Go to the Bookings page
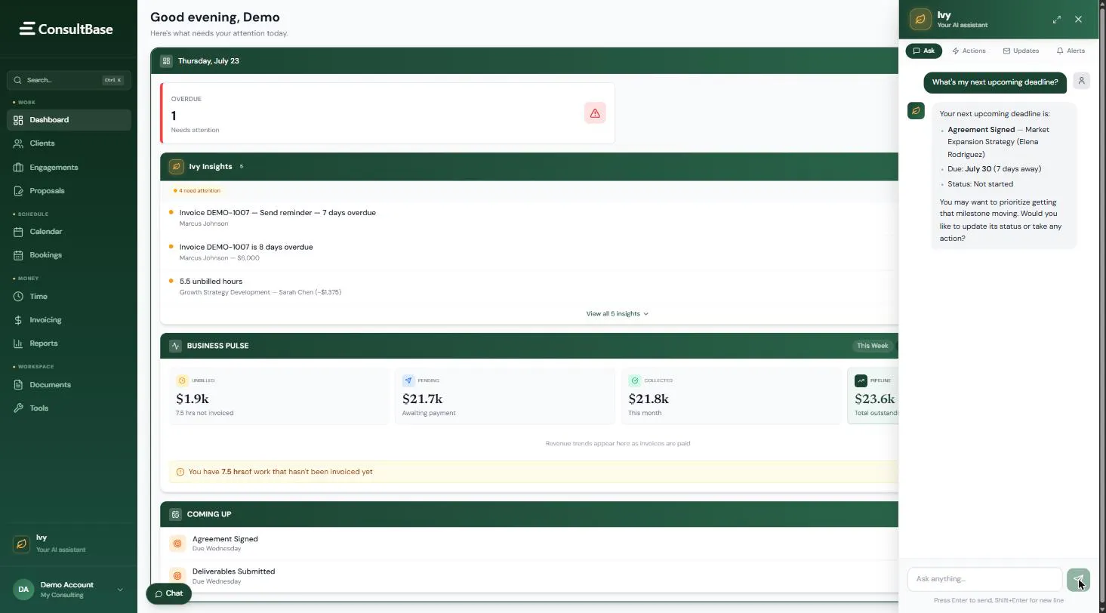 (x=69, y=255)
